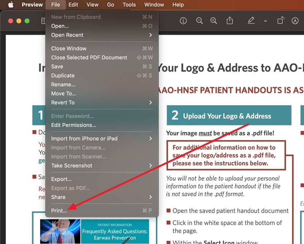Click the text 'Open the saved patient handout document'
Screen dimensions: 304x244
coord(231,211)
